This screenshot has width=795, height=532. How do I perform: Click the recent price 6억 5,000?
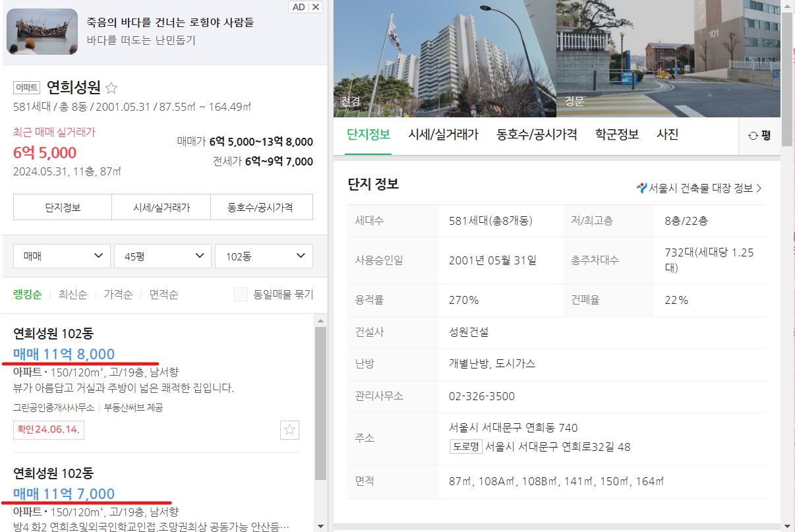(x=45, y=153)
